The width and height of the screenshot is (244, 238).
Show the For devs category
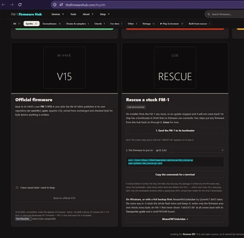pos(117,24)
